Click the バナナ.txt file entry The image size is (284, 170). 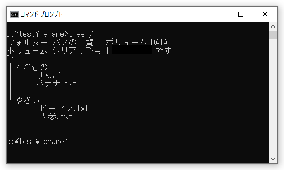click(56, 83)
